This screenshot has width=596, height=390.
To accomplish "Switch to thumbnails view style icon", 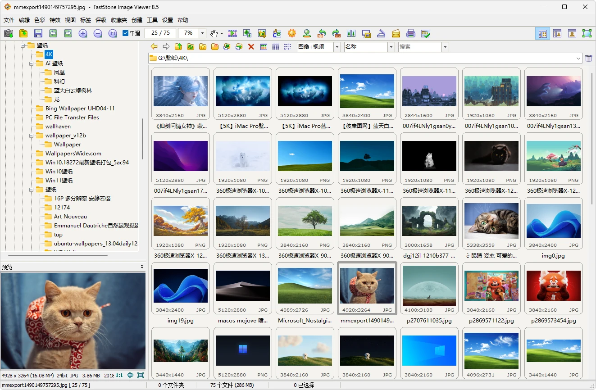I will (x=264, y=47).
